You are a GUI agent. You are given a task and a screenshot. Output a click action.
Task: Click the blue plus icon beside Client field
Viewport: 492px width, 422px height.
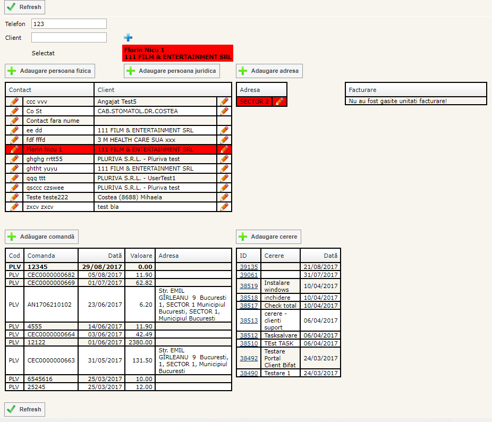point(128,37)
